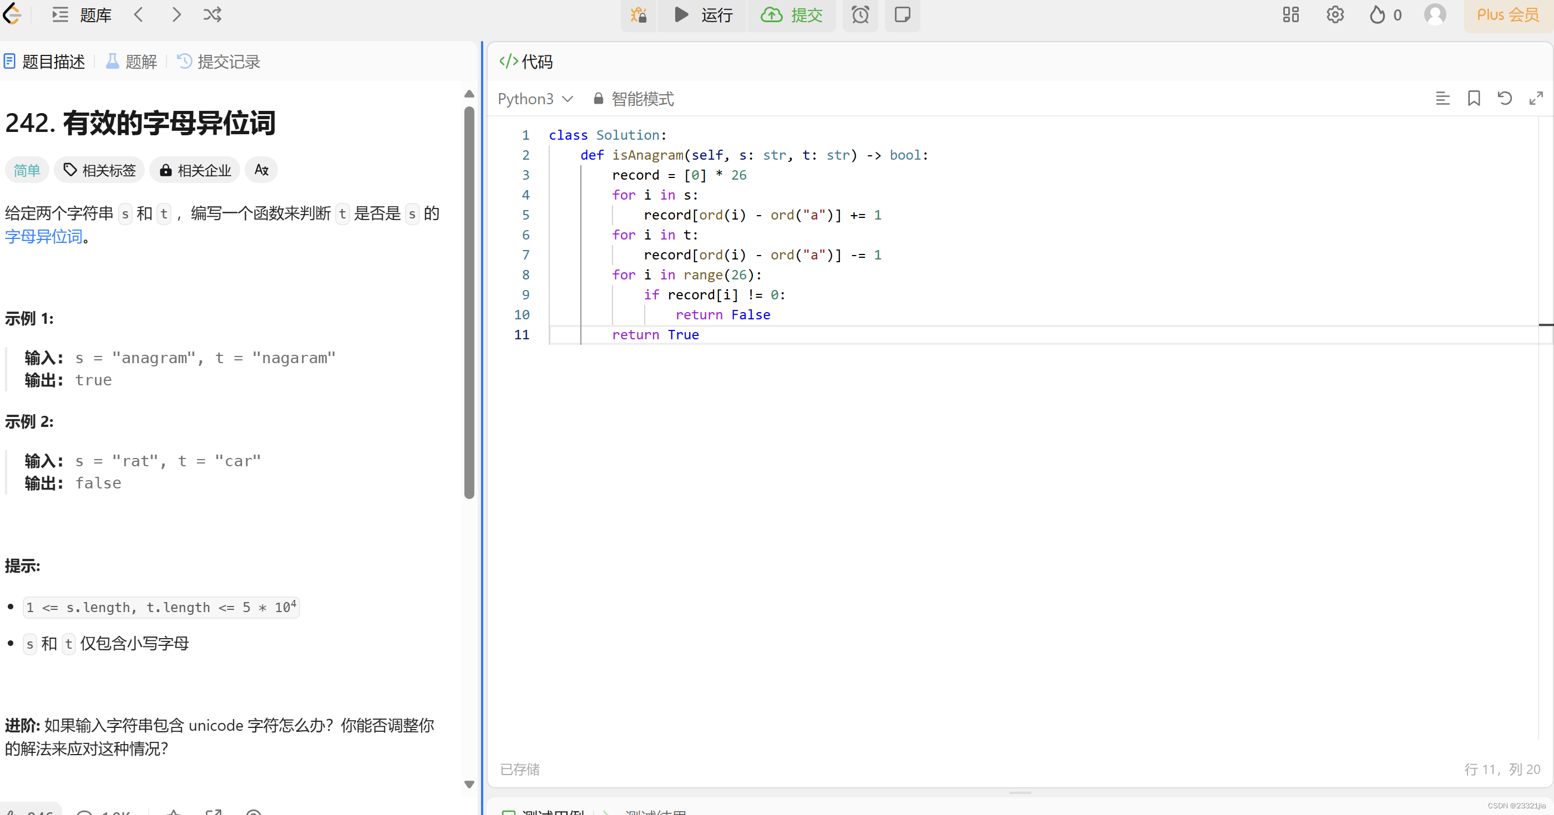Switch language with translate icon
The image size is (1554, 815).
[261, 170]
